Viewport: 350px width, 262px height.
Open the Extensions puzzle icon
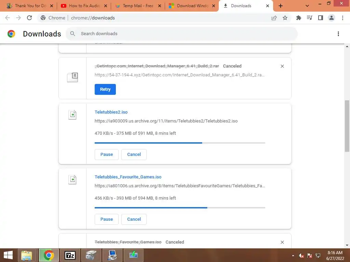299,18
